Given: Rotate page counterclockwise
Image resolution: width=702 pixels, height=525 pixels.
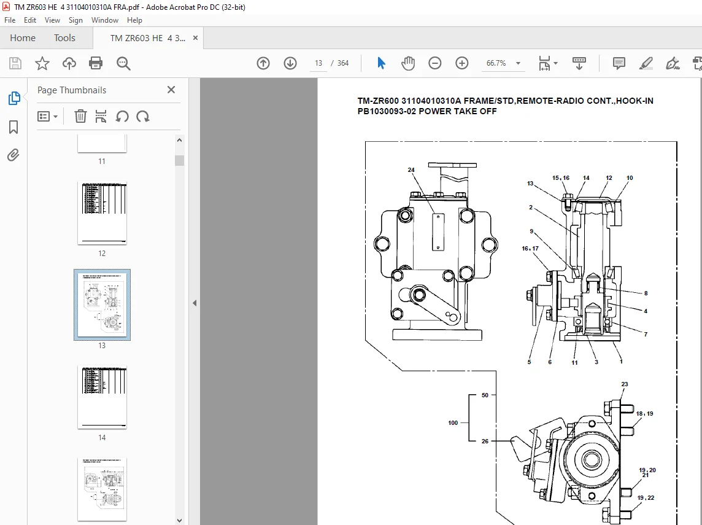Looking at the screenshot, I should tap(121, 117).
